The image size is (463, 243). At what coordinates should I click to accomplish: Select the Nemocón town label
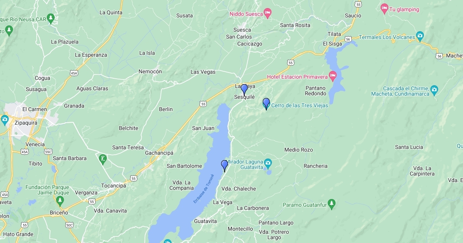[x=150, y=71]
